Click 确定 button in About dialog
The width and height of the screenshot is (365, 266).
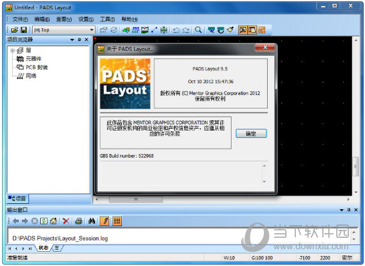click(251, 133)
